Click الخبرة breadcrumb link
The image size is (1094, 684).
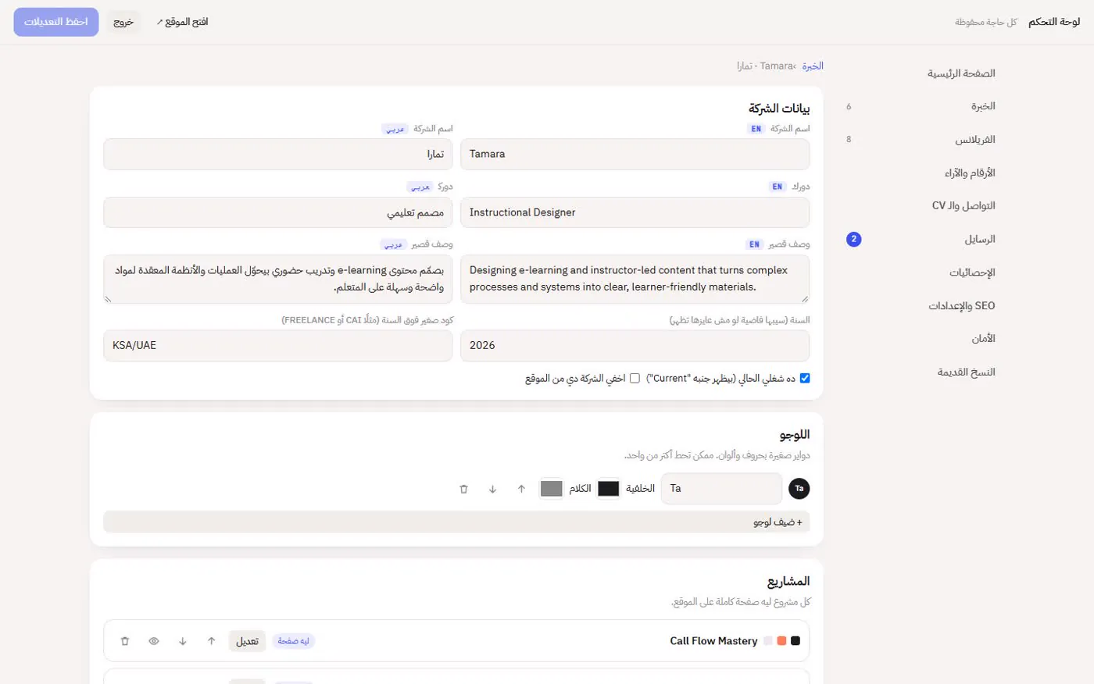point(813,66)
